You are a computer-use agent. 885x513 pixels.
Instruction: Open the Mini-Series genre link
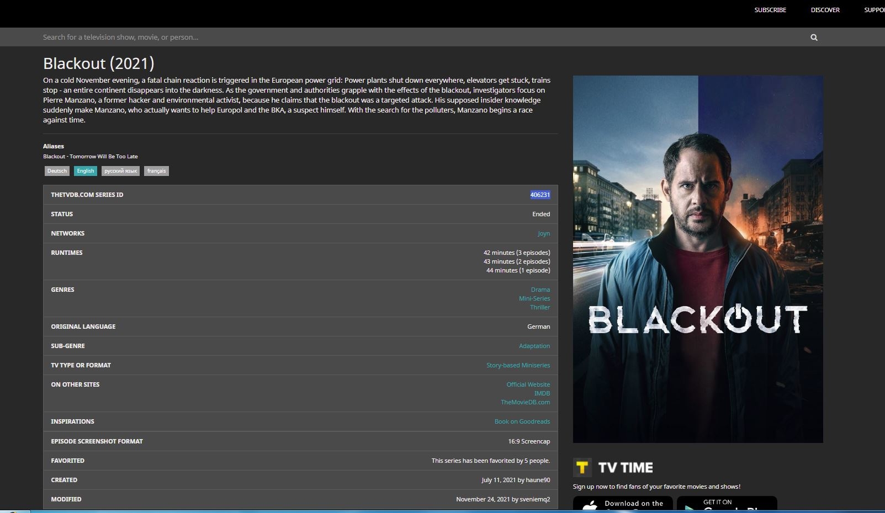point(534,298)
